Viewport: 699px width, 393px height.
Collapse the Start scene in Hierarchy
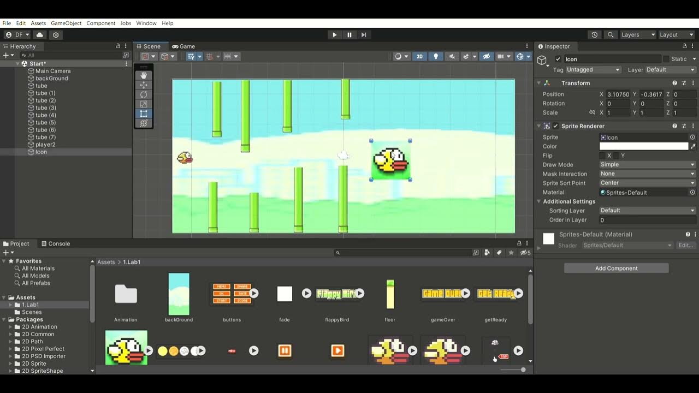(x=17, y=64)
